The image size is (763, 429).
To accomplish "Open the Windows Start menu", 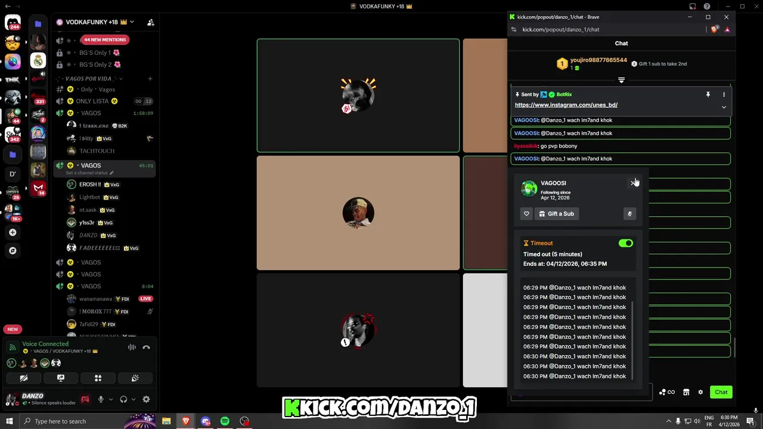I will 10,421.
